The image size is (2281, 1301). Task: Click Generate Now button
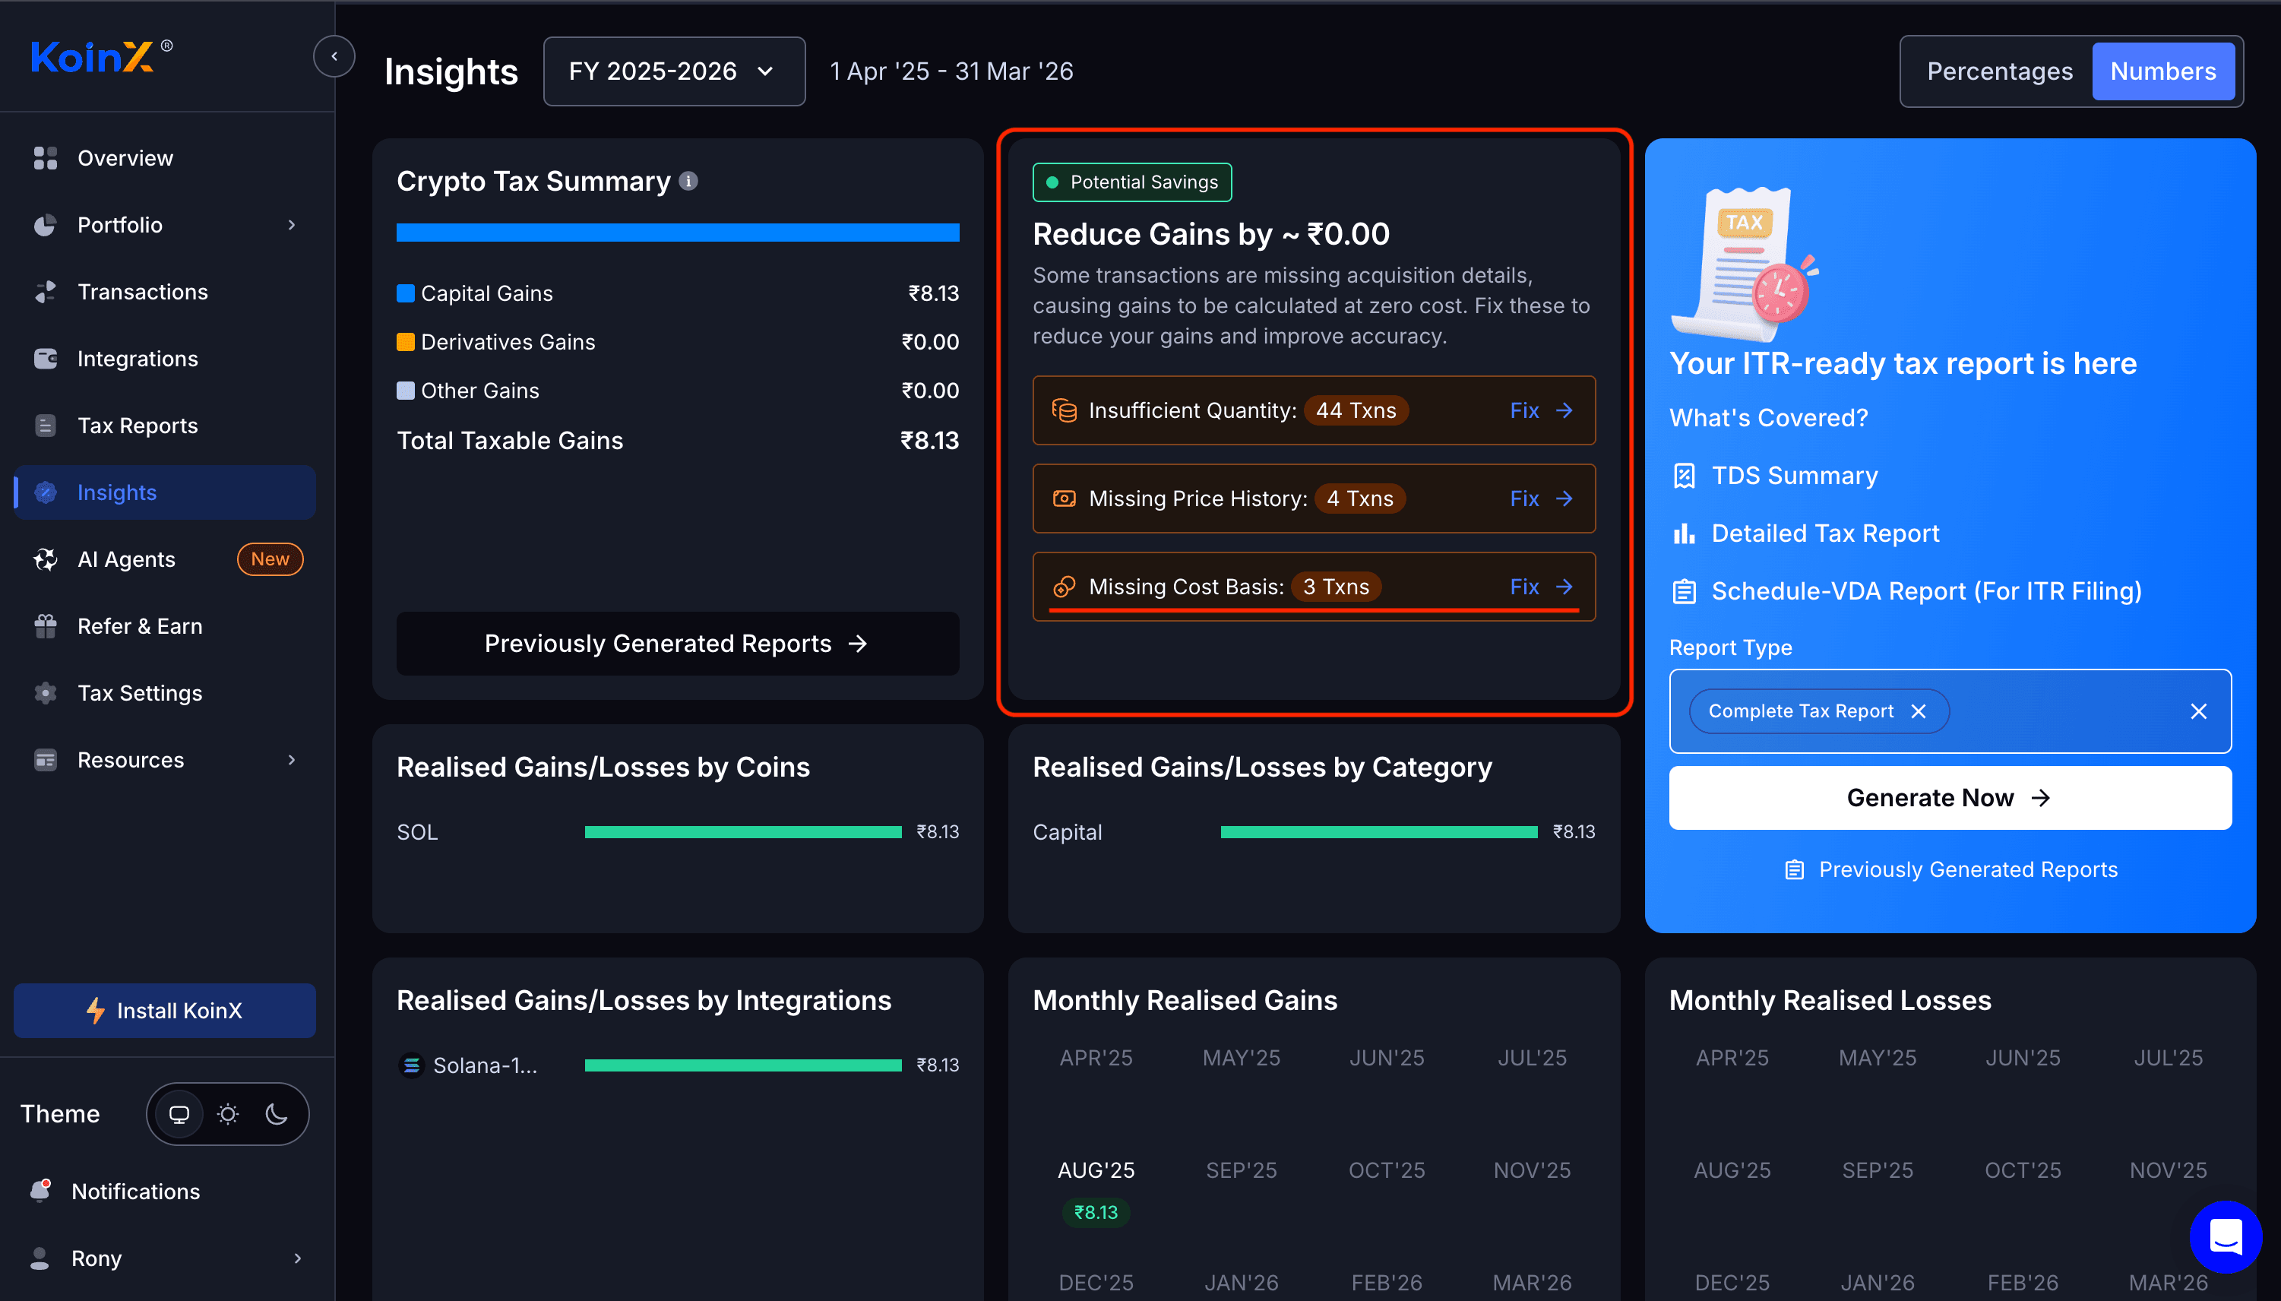click(1950, 798)
